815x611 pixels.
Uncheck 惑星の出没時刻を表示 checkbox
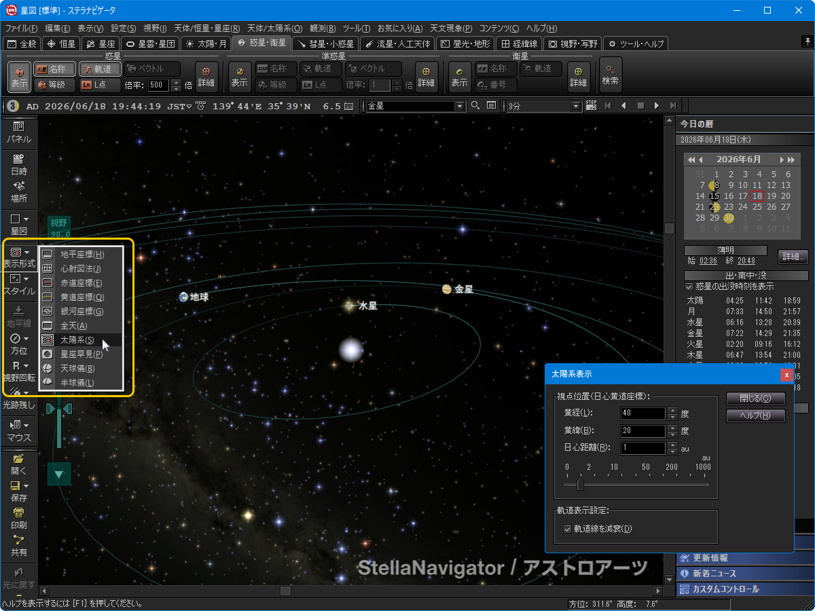(689, 286)
